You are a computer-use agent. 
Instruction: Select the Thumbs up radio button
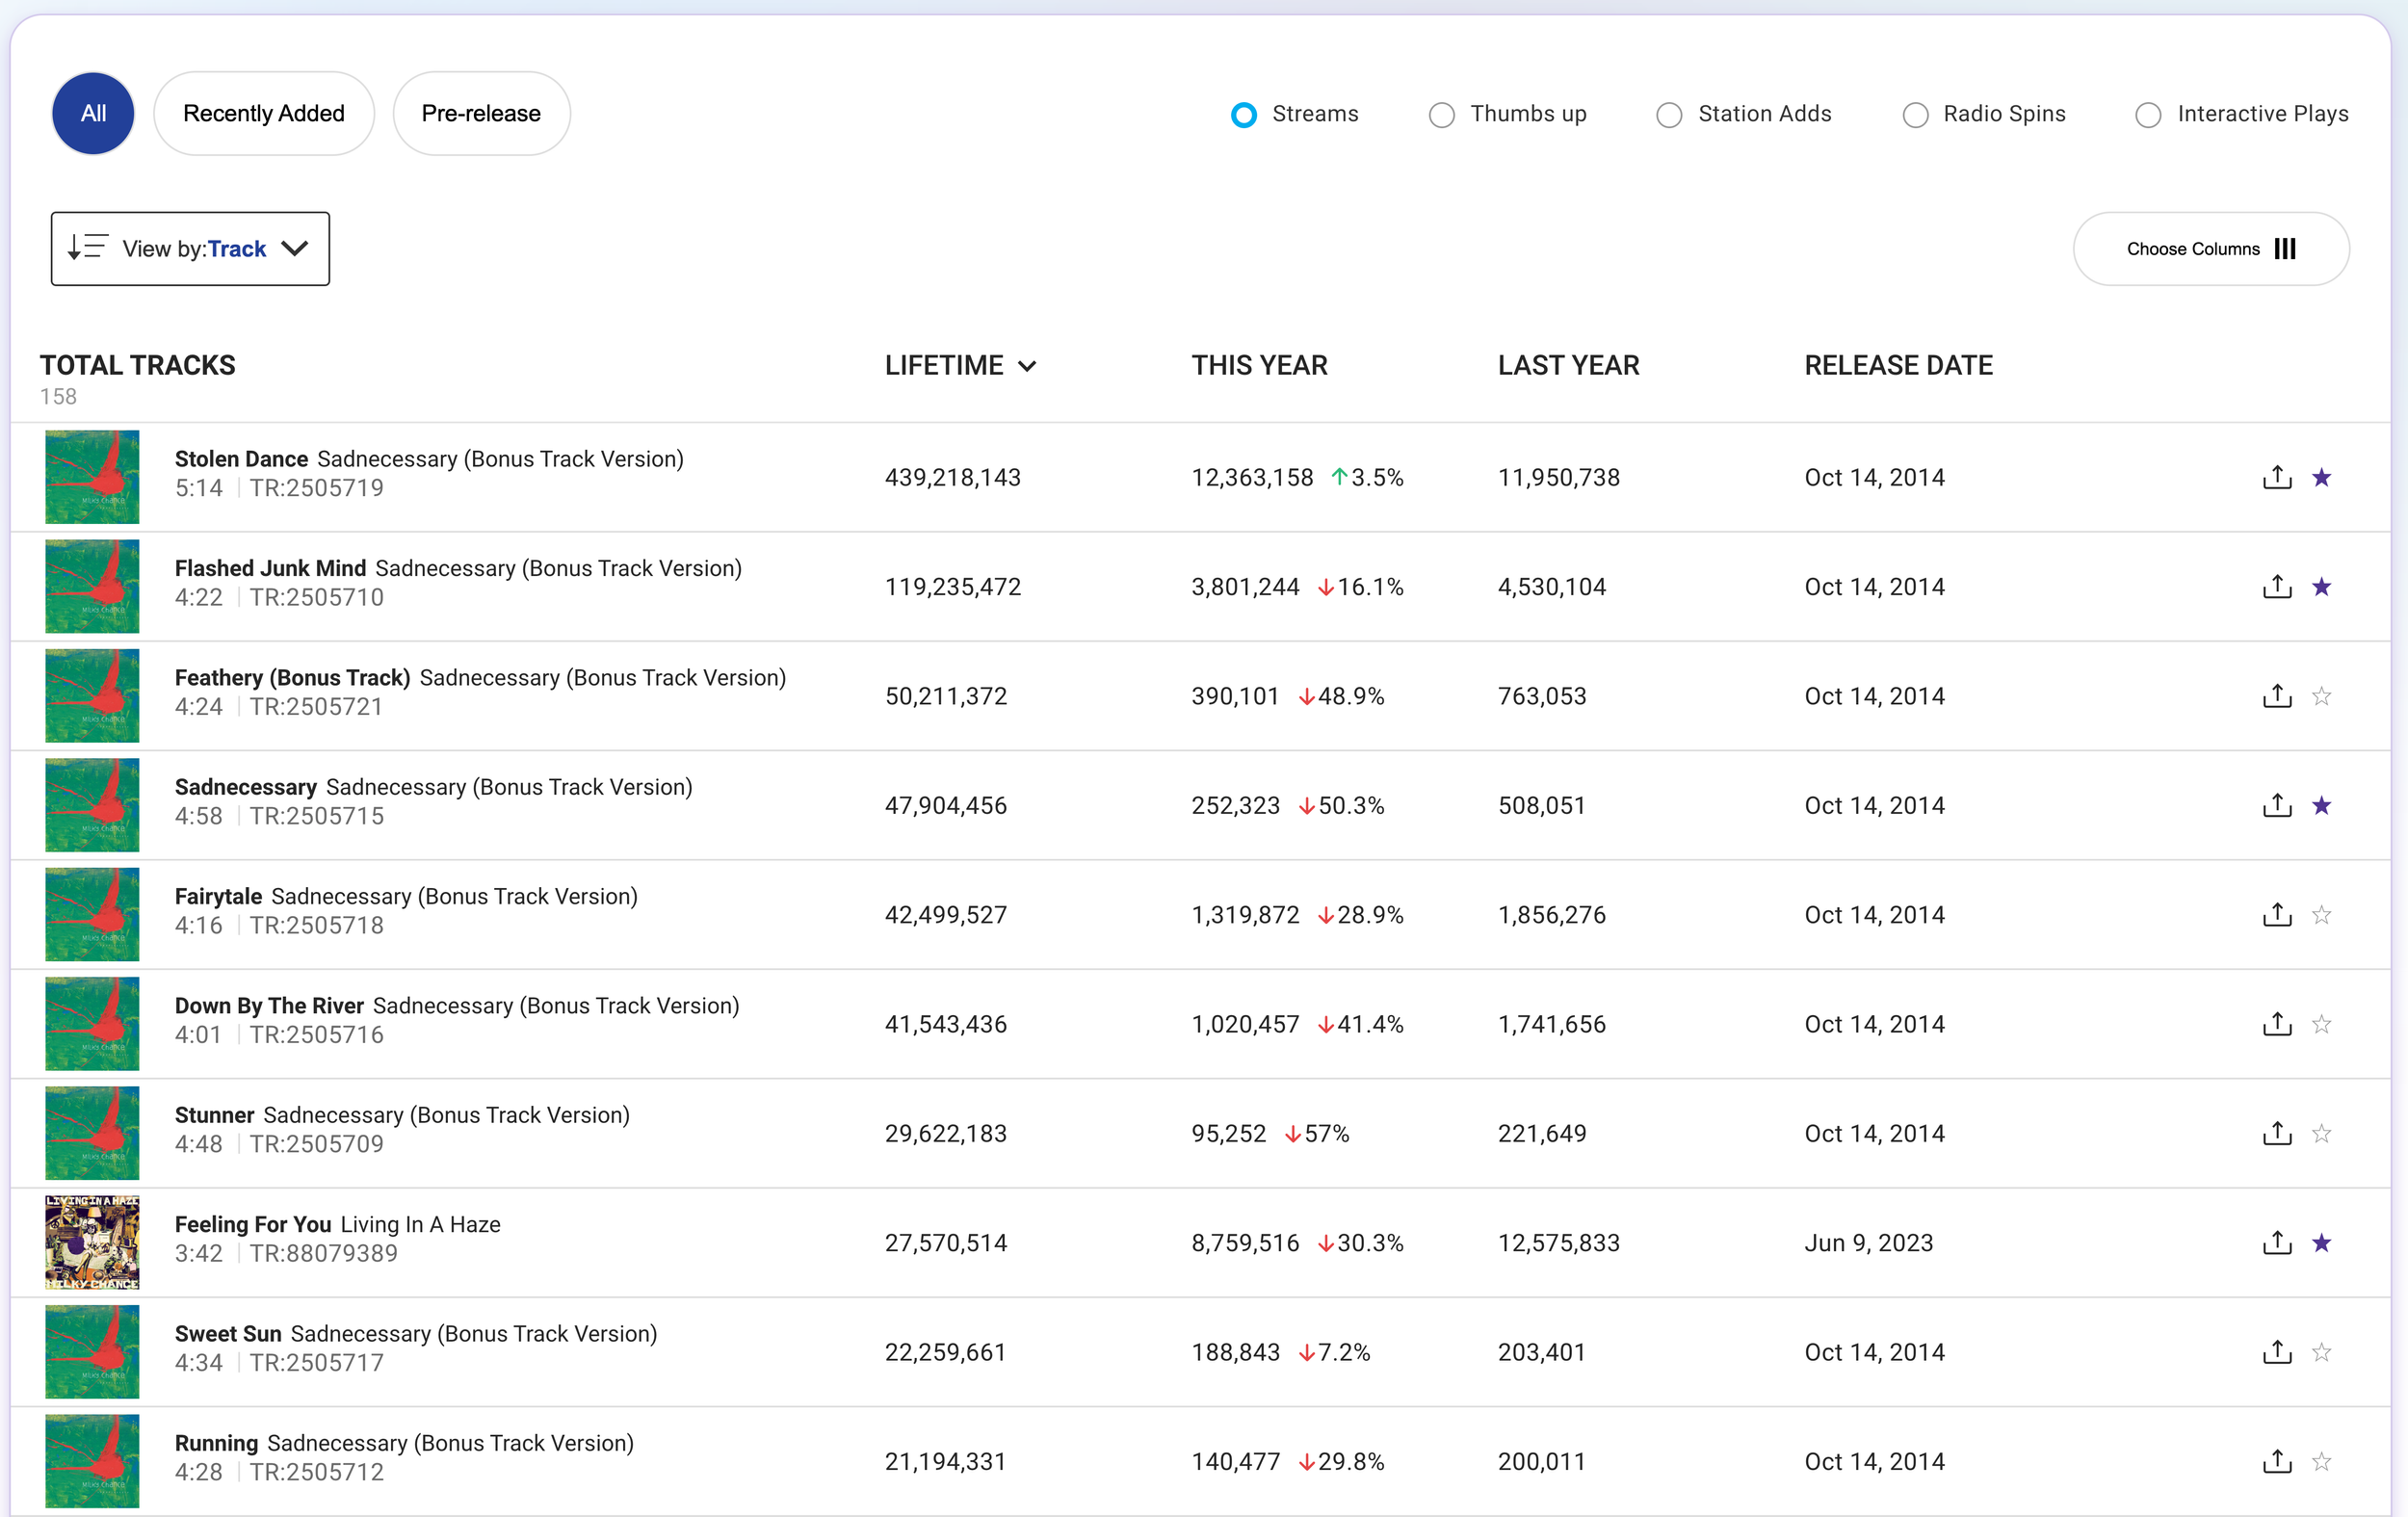click(x=1441, y=115)
